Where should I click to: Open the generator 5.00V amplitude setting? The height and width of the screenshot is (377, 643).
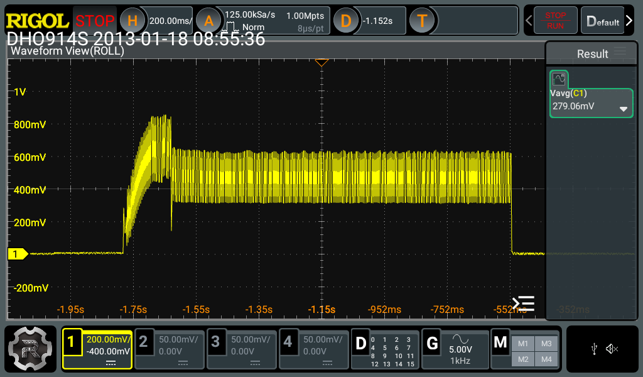coord(460,349)
